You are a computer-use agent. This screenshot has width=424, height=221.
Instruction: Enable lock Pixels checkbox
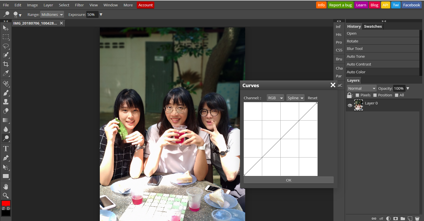[357, 95]
